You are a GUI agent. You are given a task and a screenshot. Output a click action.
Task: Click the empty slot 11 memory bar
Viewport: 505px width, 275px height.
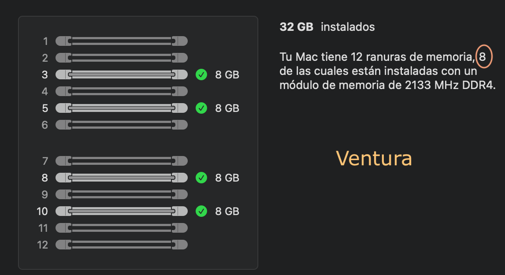[122, 228]
